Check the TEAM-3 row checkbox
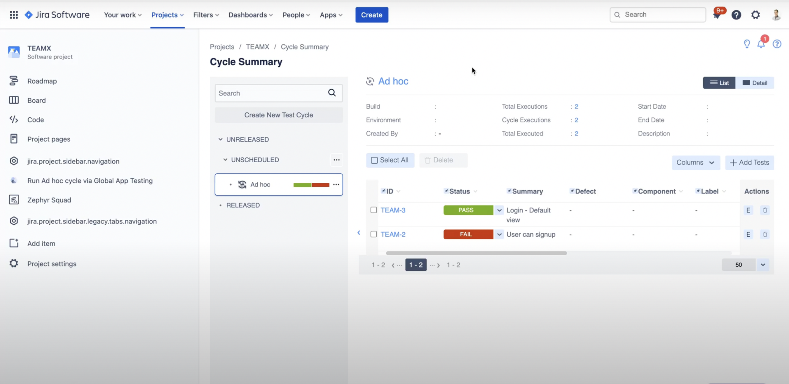 coord(373,210)
